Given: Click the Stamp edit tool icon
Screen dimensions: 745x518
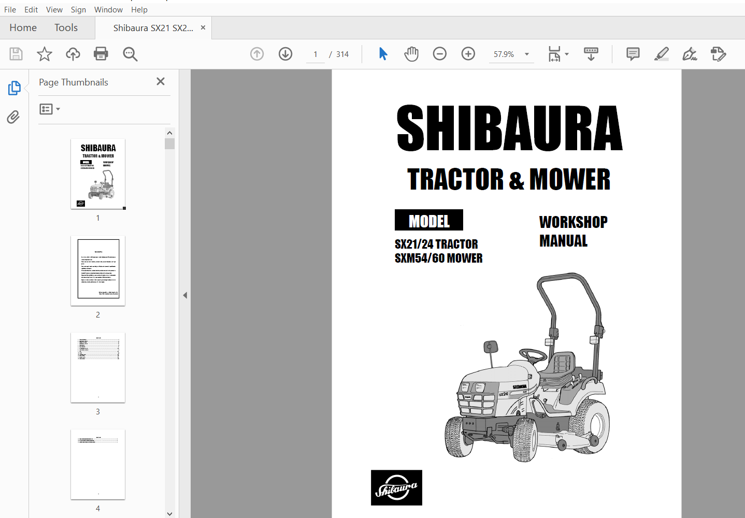Looking at the screenshot, I should [719, 54].
